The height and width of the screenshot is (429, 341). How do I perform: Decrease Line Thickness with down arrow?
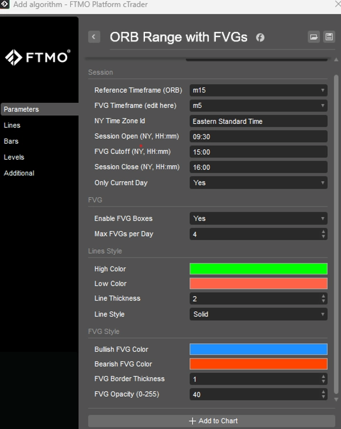click(323, 301)
